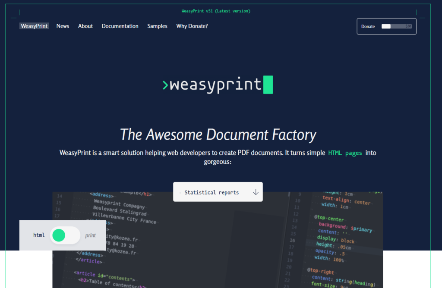Screen dimensions: 442x288
Task: Follow the HTML pages link
Action: [x=345, y=153]
